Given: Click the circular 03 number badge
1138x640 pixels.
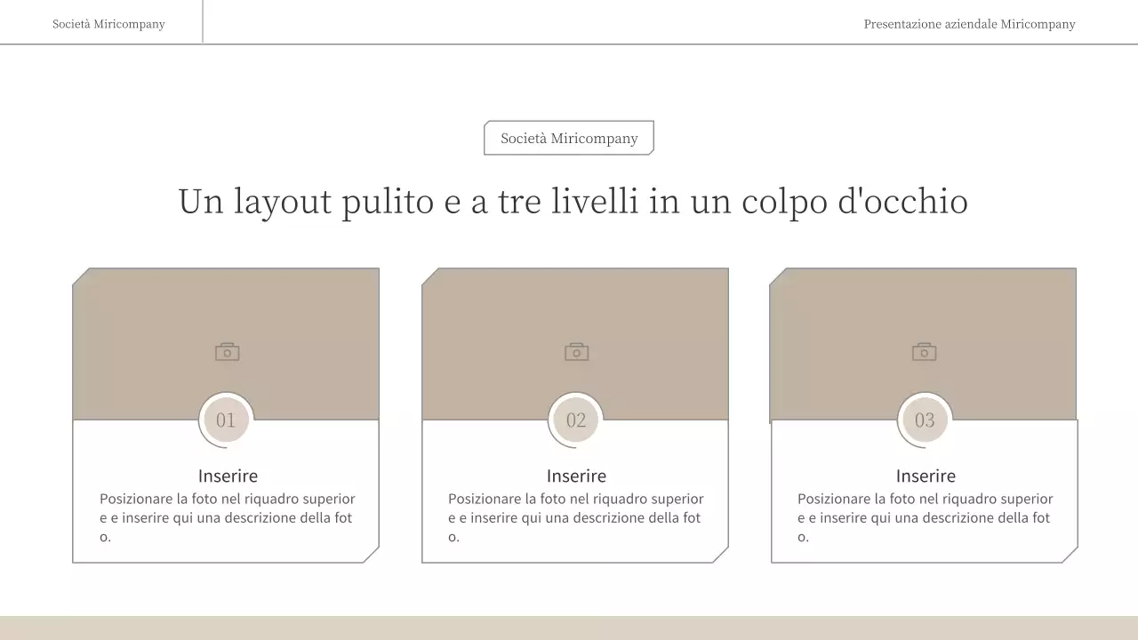Looking at the screenshot, I should [924, 420].
